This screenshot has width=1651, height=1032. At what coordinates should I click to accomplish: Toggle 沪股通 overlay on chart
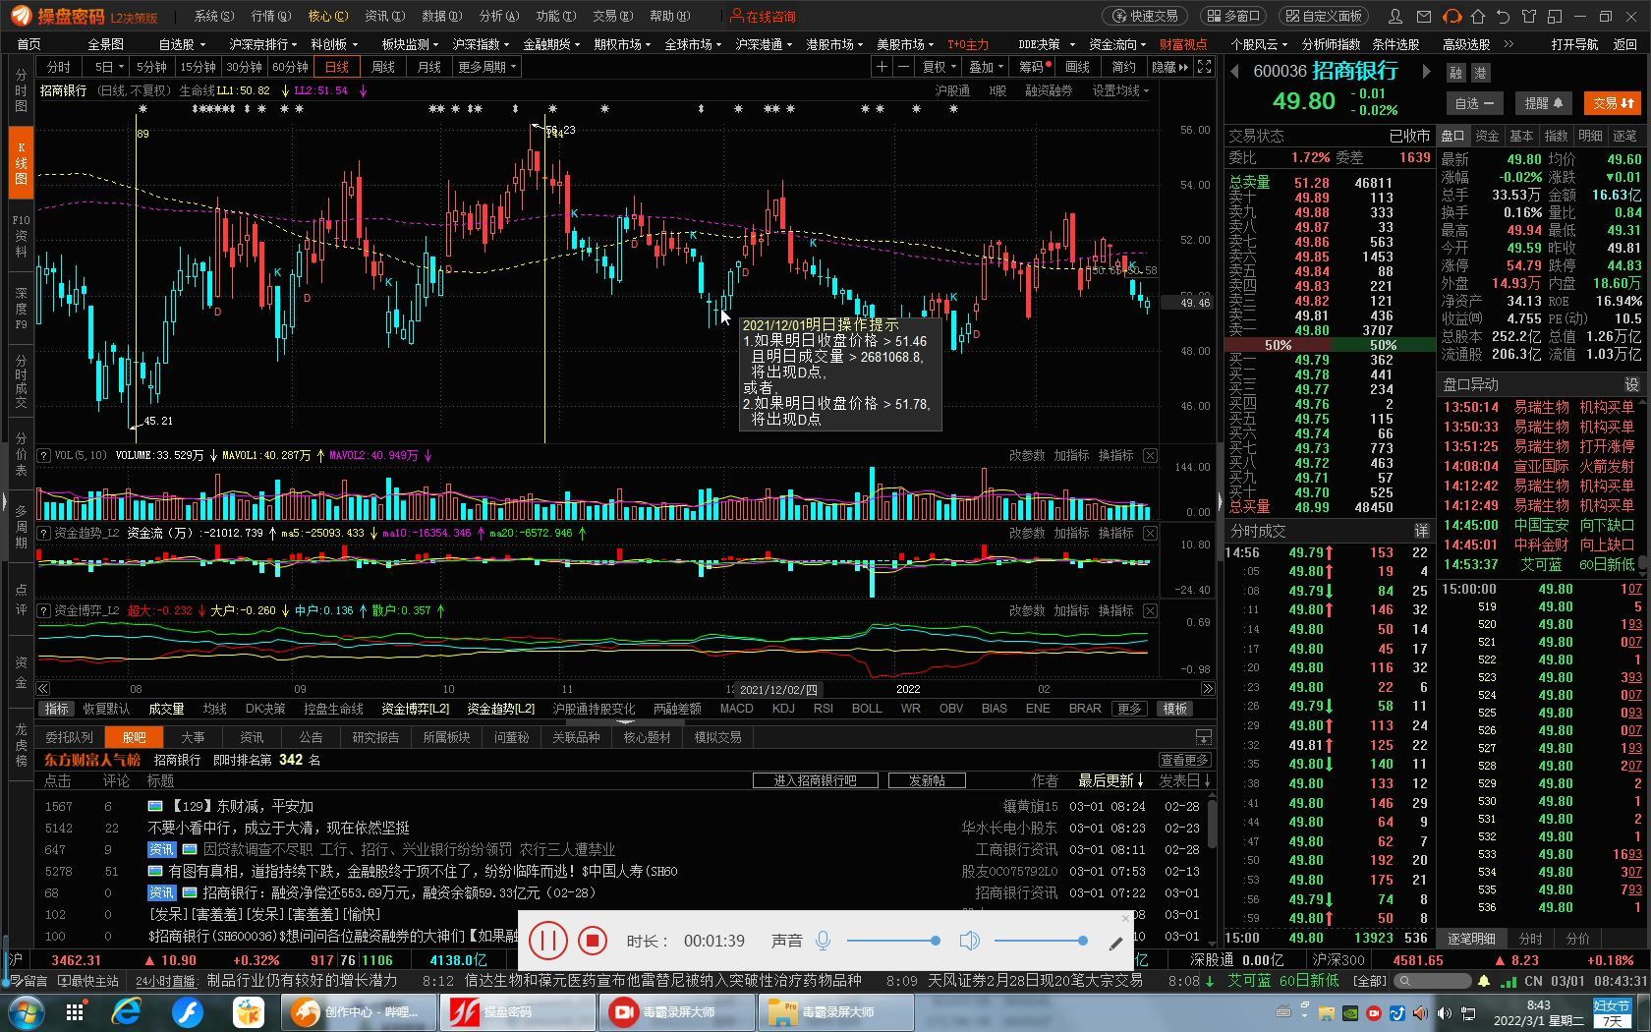coord(952,90)
